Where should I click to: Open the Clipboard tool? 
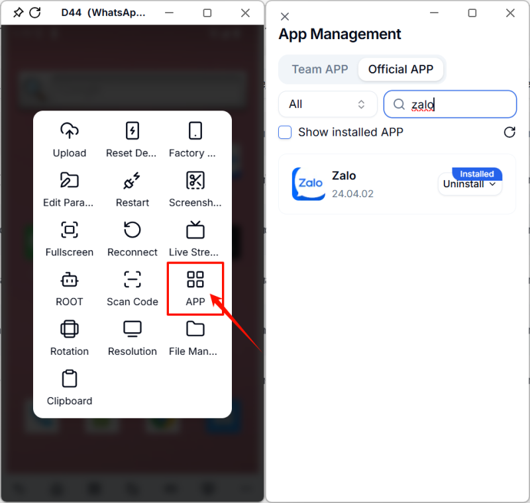coord(70,379)
